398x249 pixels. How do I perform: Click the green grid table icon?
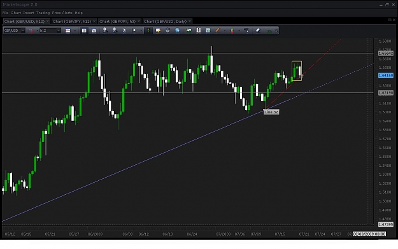208,31
